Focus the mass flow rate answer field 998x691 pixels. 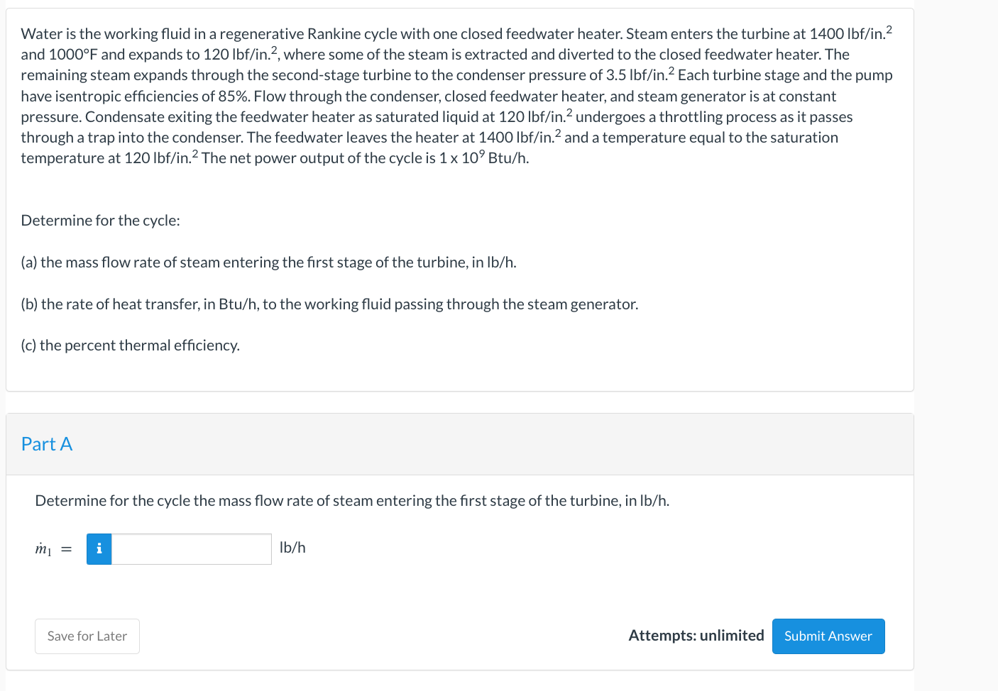click(x=192, y=549)
